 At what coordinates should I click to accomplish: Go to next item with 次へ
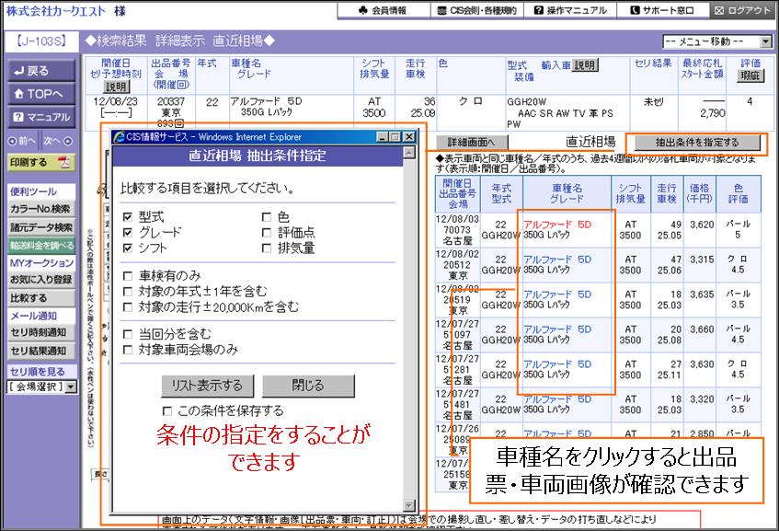click(x=58, y=141)
